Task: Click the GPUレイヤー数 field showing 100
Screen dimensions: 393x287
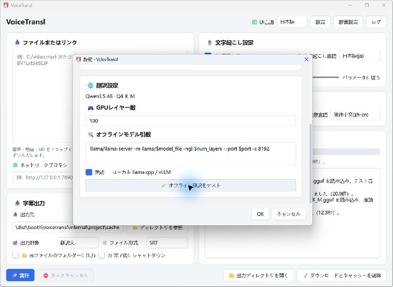Action: click(191, 121)
